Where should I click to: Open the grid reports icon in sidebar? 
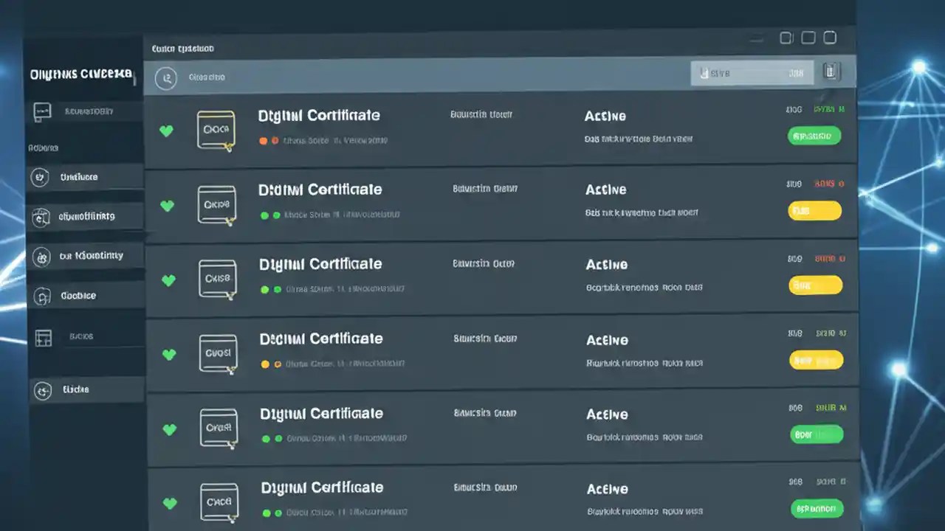tap(43, 336)
